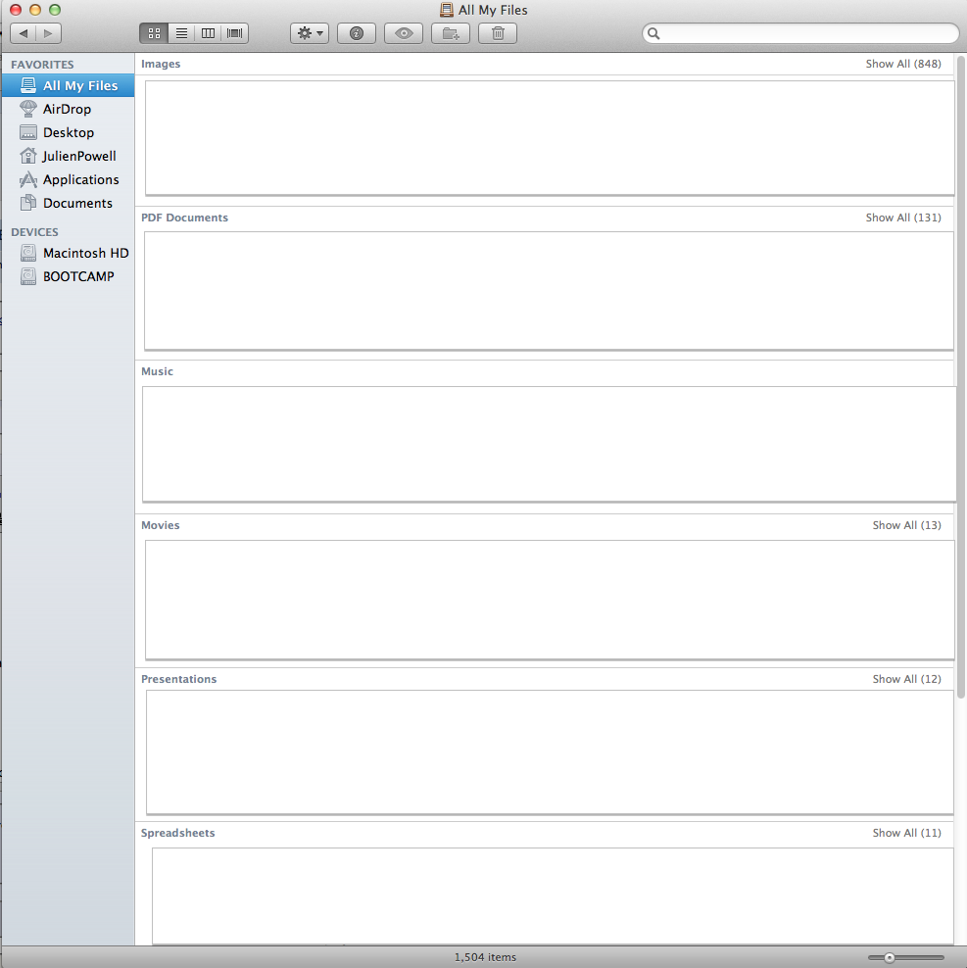Click the Get Info toolbar button

coord(357,33)
